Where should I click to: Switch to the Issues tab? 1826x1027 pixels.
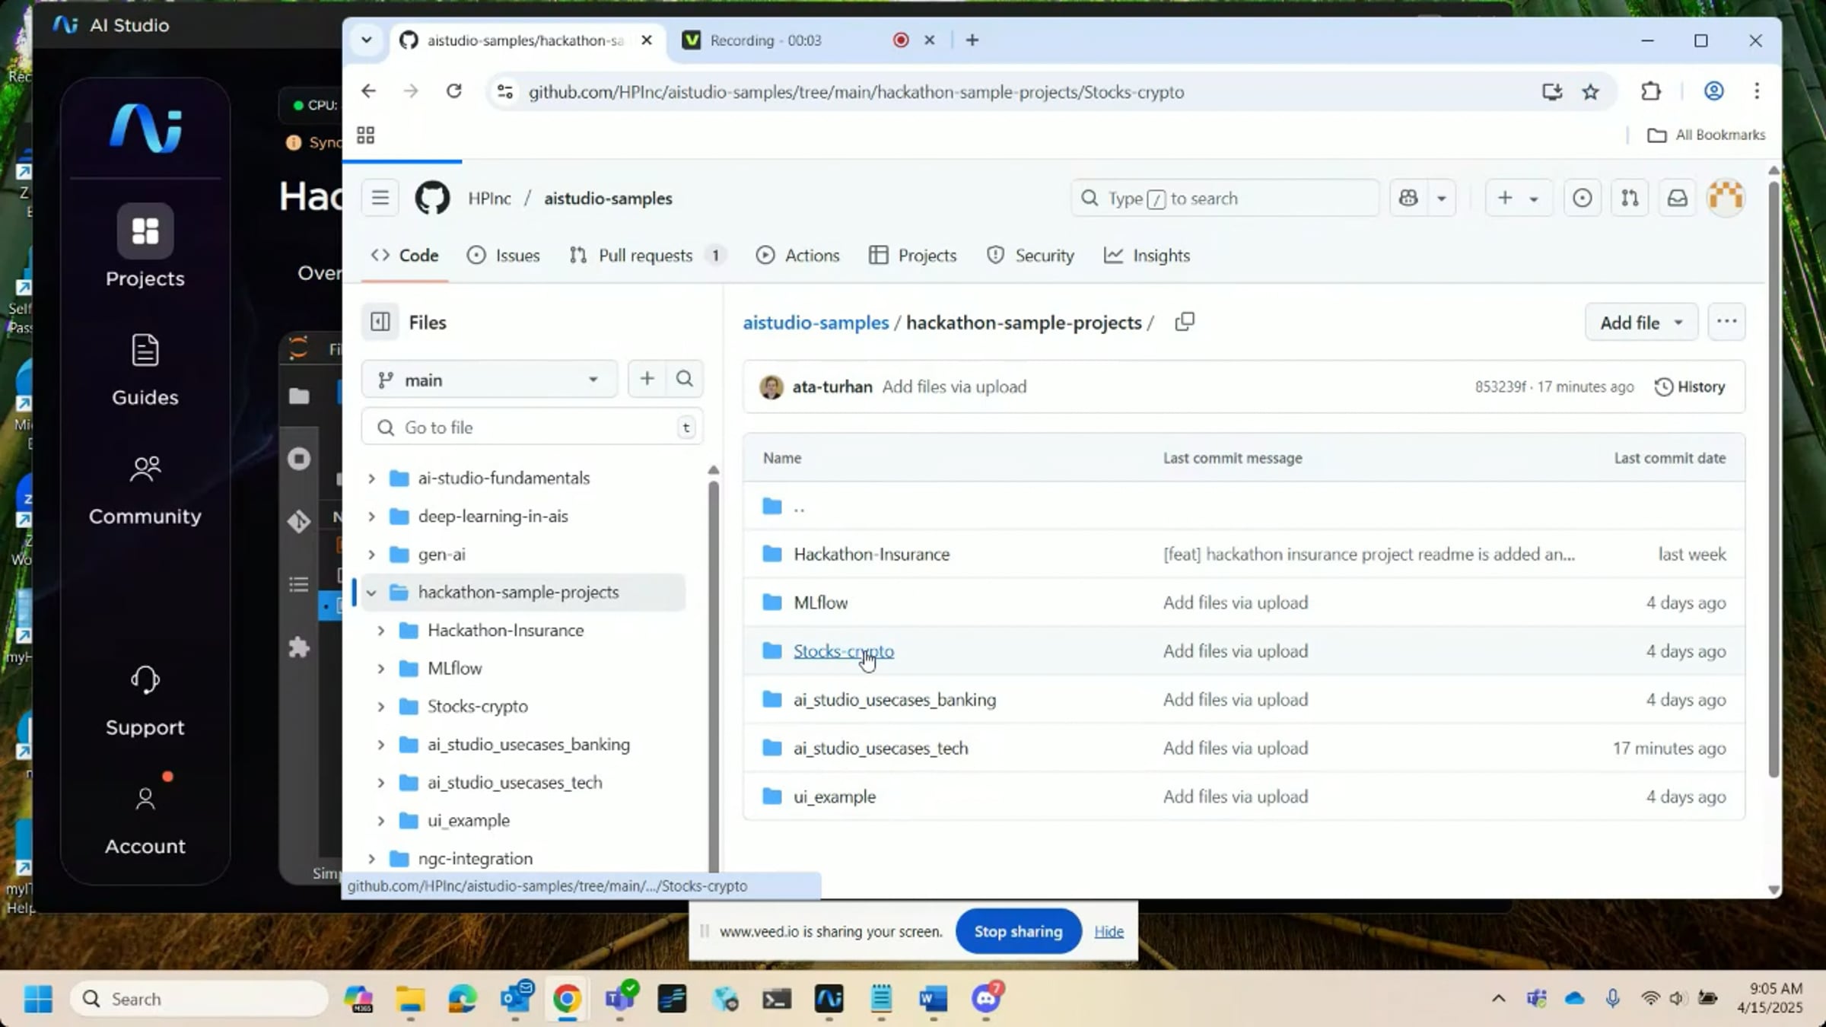point(504,256)
